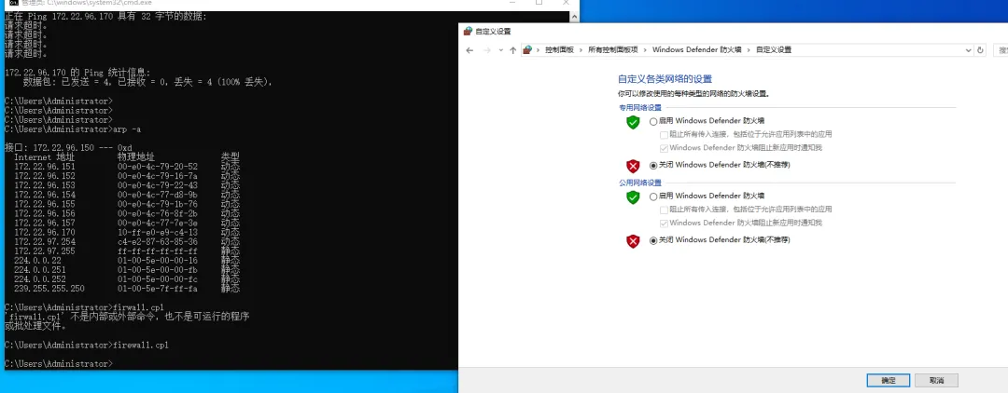The height and width of the screenshot is (393, 1008).
Task: Click MAC address 10-ff-e0-e9-c4-13
Action: 158,232
